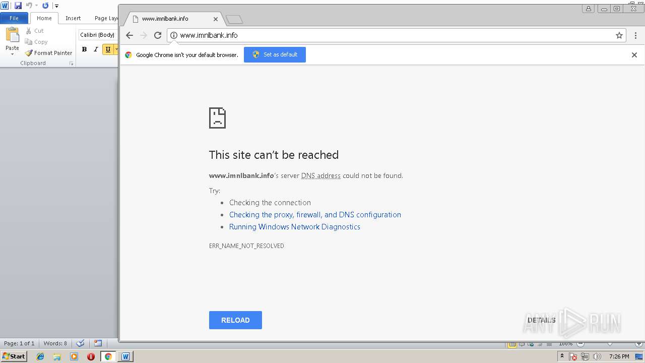The image size is (645, 363).
Task: Click the zoom in plus button
Action: pyautogui.click(x=639, y=344)
